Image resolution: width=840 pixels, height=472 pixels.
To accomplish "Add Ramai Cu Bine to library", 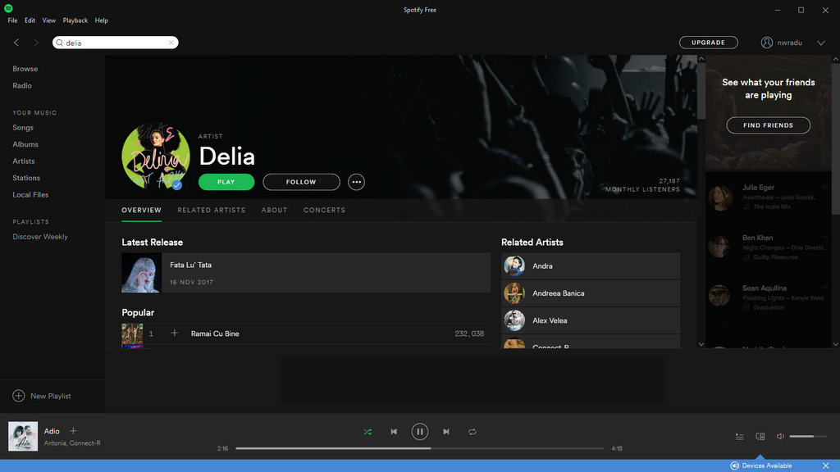I will [174, 333].
